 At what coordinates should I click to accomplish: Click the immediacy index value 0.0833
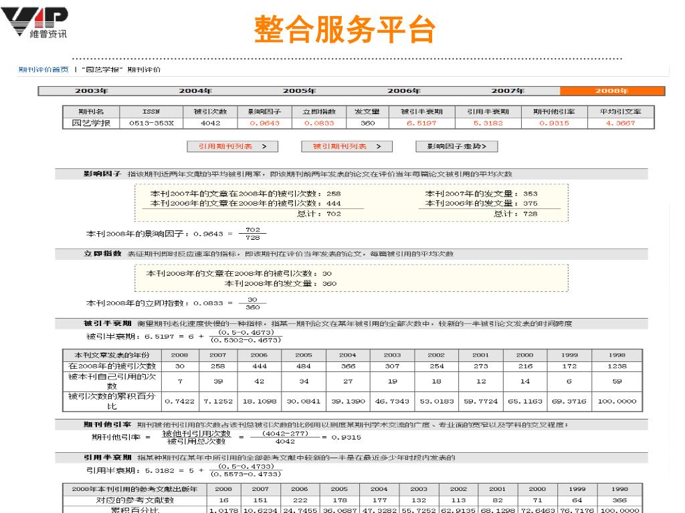(x=319, y=124)
